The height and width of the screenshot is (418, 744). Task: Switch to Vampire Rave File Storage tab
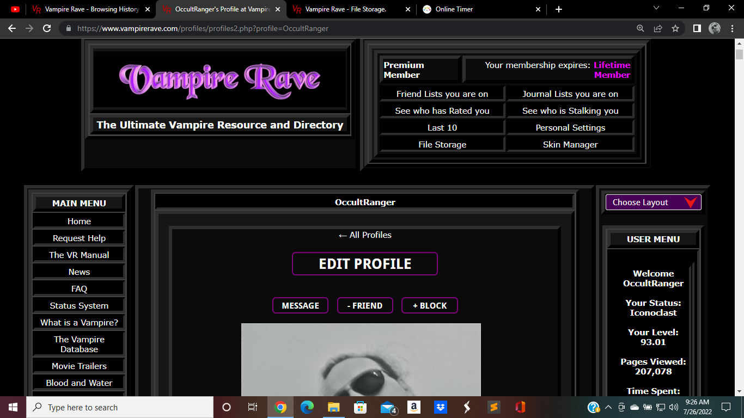click(351, 9)
